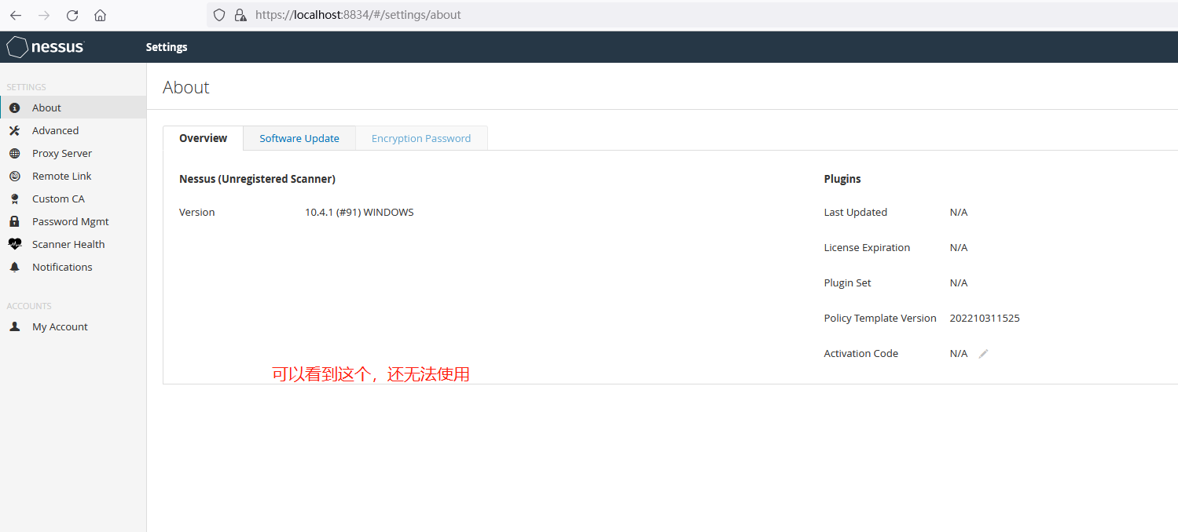
Task: Click the browser home button
Action: pos(100,15)
